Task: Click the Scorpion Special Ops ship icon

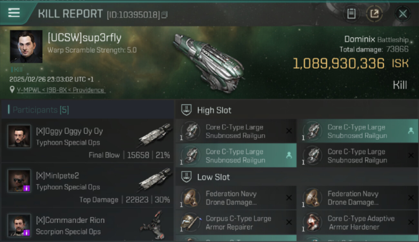Action: pyautogui.click(x=151, y=225)
